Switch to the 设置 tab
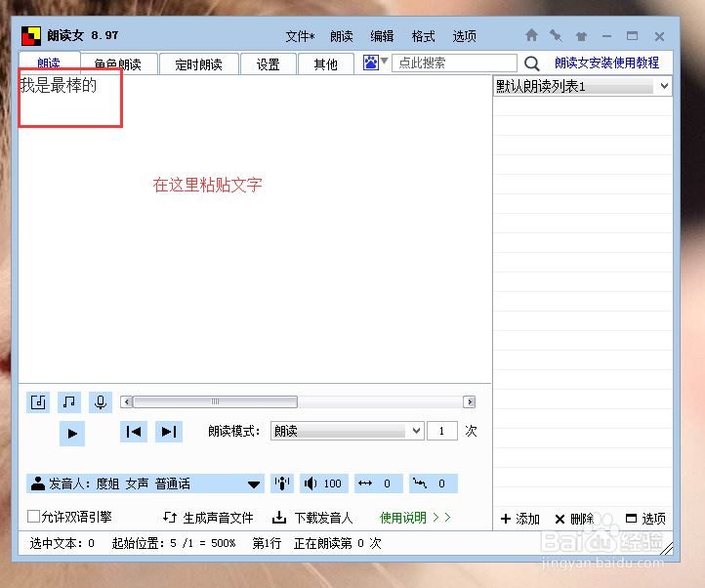This screenshot has height=588, width=705. pyautogui.click(x=269, y=63)
